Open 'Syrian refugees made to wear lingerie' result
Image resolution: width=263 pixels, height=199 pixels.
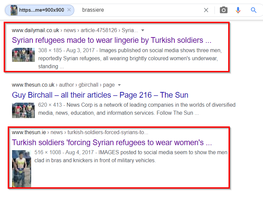click(111, 40)
